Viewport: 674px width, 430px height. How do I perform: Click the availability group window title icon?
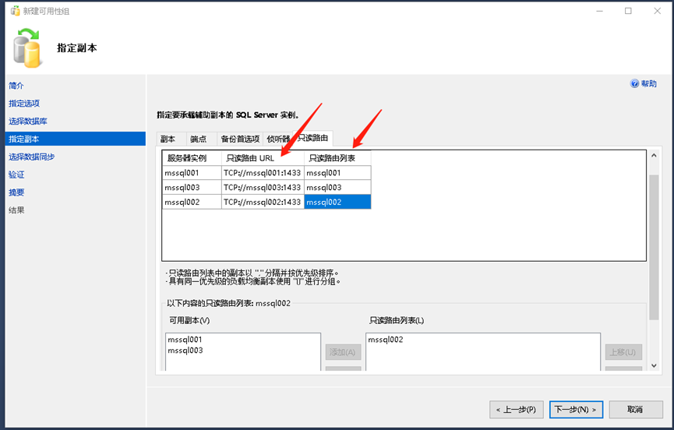point(15,11)
